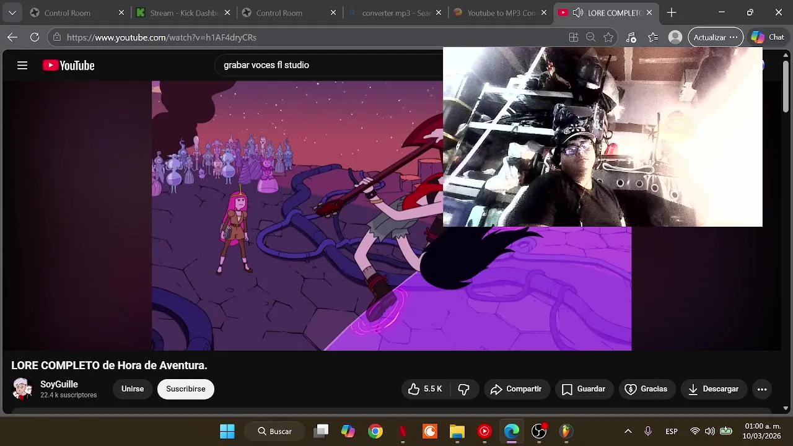
Task: Add this page to favorites star
Action: 608,37
